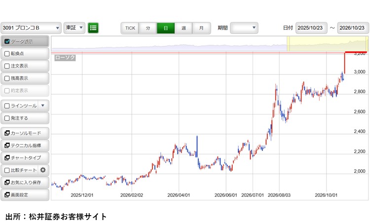Select the 週 weekly timeframe tab
The height and width of the screenshot is (224, 370).
[184, 28]
